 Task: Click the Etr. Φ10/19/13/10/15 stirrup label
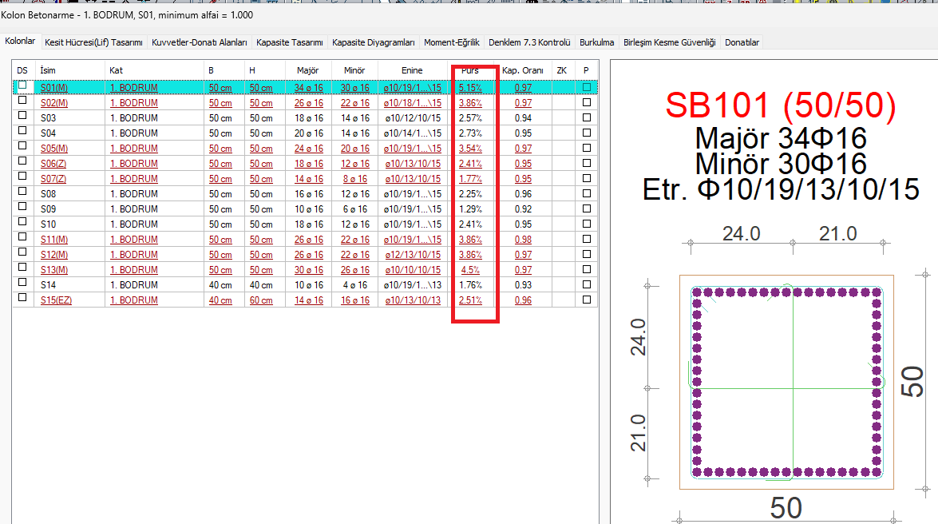coord(781,190)
